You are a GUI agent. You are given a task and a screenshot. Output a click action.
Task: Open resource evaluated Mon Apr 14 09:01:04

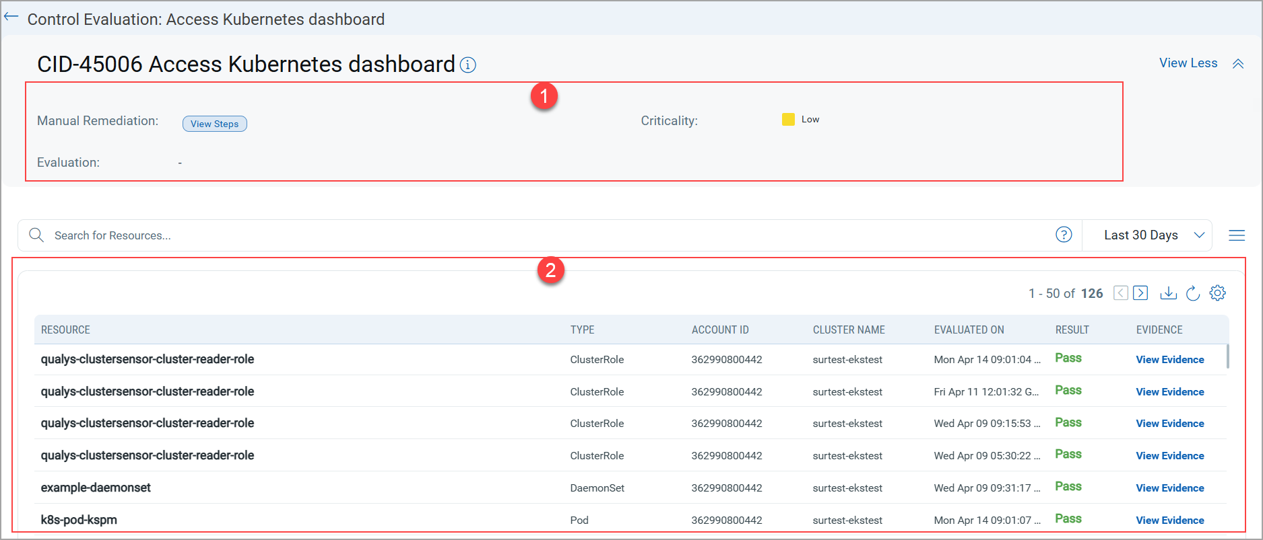pyautogui.click(x=148, y=359)
